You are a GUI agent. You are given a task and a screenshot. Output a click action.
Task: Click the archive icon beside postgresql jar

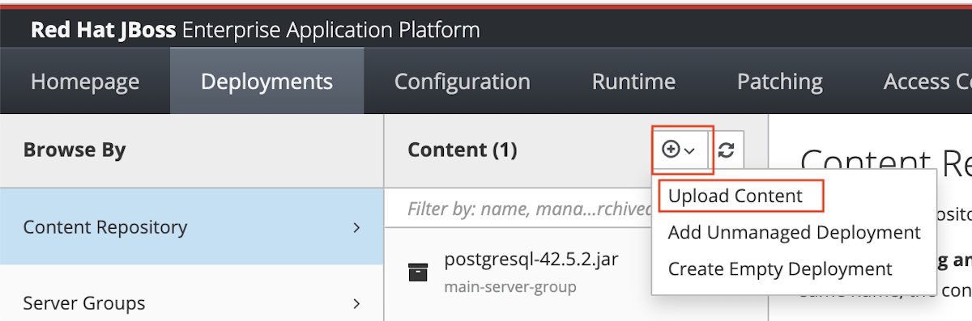[x=417, y=272]
